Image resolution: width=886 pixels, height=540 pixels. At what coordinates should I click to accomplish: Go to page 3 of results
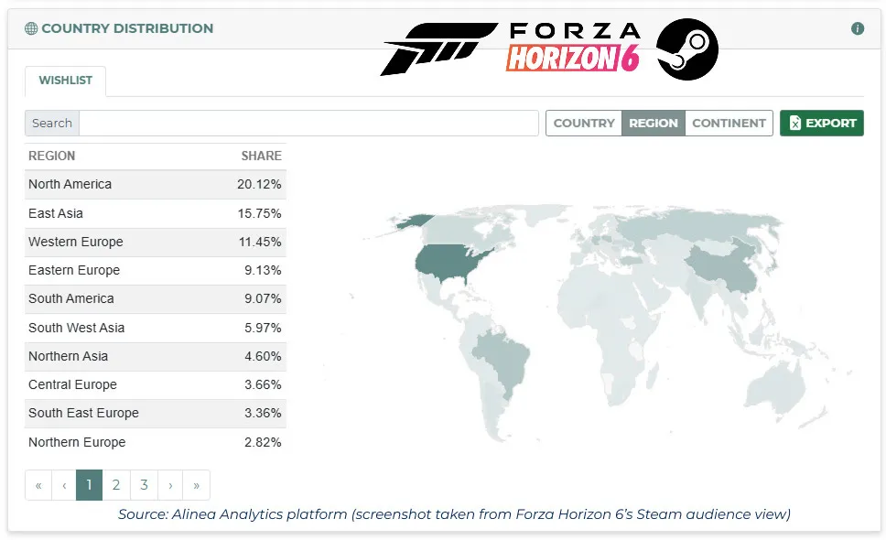point(144,485)
